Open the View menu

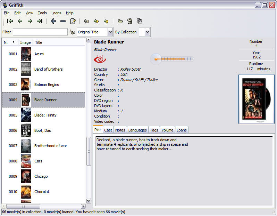click(29, 13)
